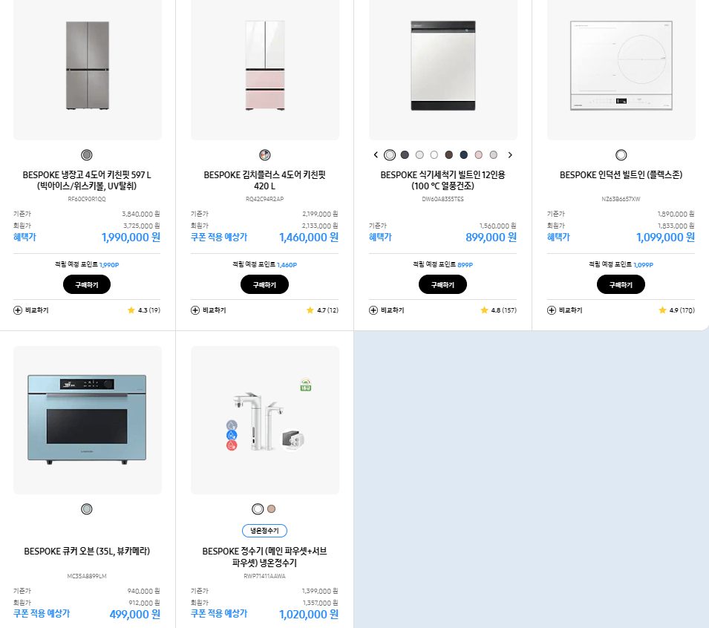Click compare plus icon for built-in induction
Viewport: 709px width, 628px height.
552,310
